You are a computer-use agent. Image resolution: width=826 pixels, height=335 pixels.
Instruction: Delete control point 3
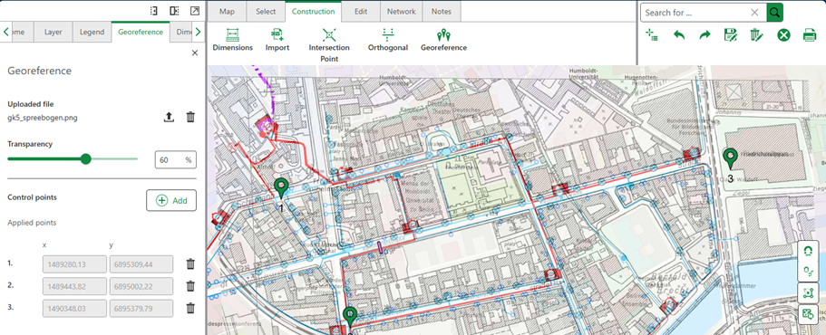click(x=190, y=308)
